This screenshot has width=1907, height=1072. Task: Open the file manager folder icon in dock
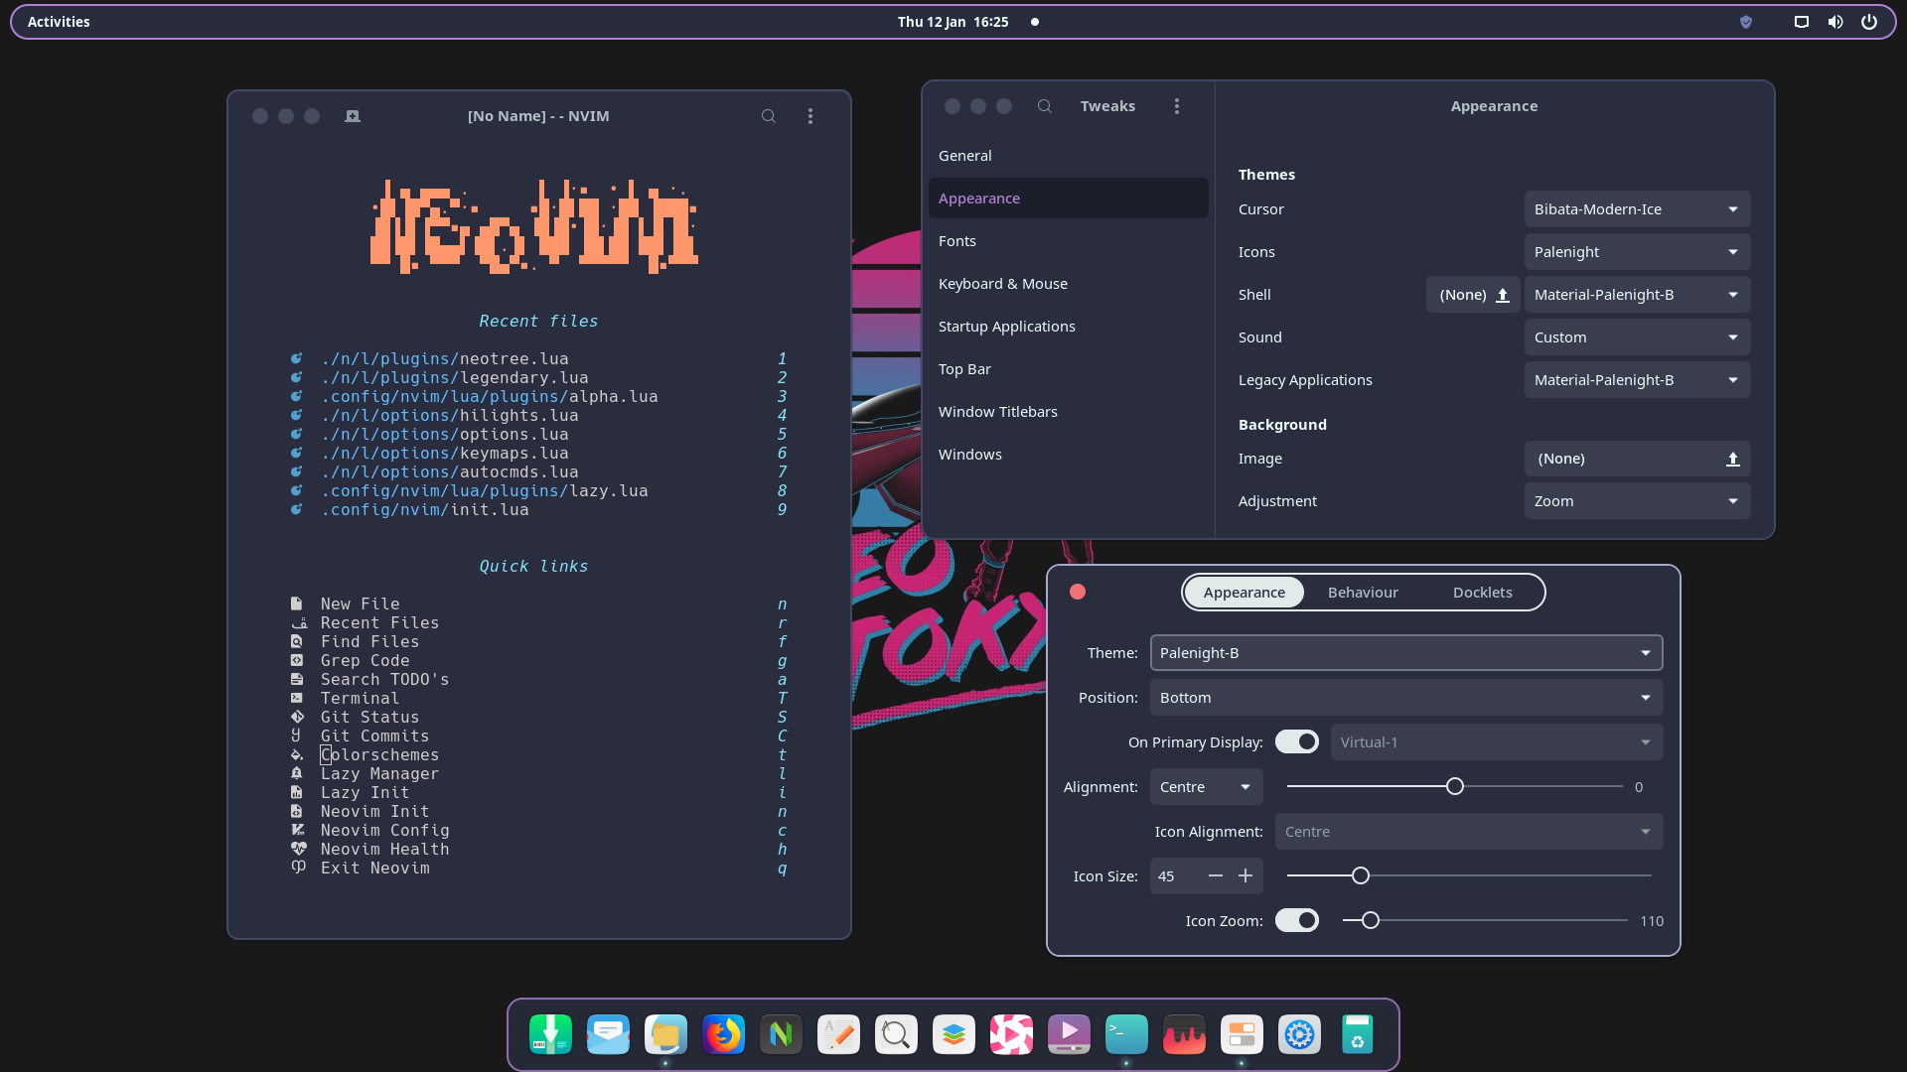pos(665,1034)
